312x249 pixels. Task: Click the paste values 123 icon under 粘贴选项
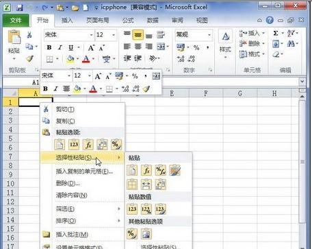click(74, 145)
